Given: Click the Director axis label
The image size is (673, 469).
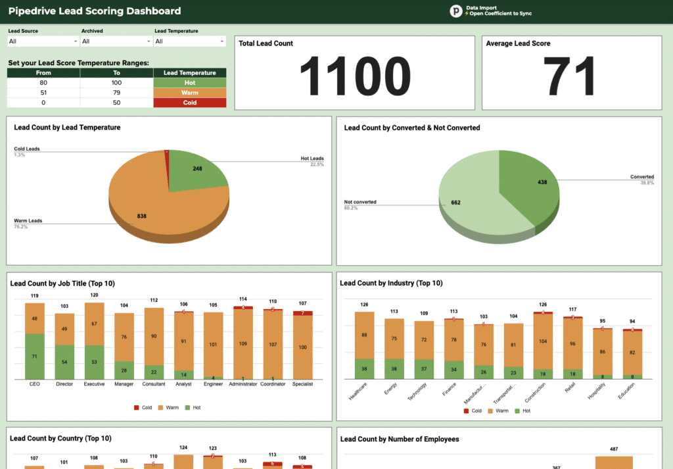Looking at the screenshot, I should click(x=64, y=384).
